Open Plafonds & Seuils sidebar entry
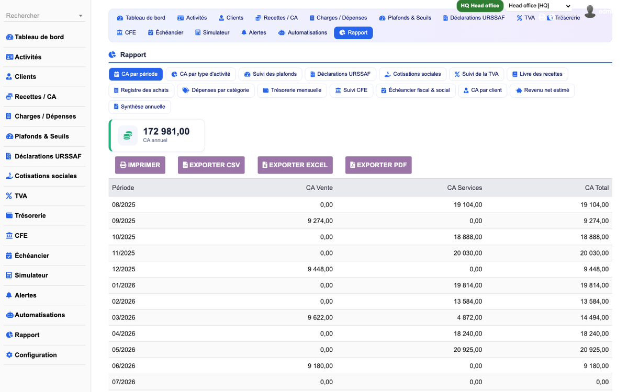 coord(37,136)
